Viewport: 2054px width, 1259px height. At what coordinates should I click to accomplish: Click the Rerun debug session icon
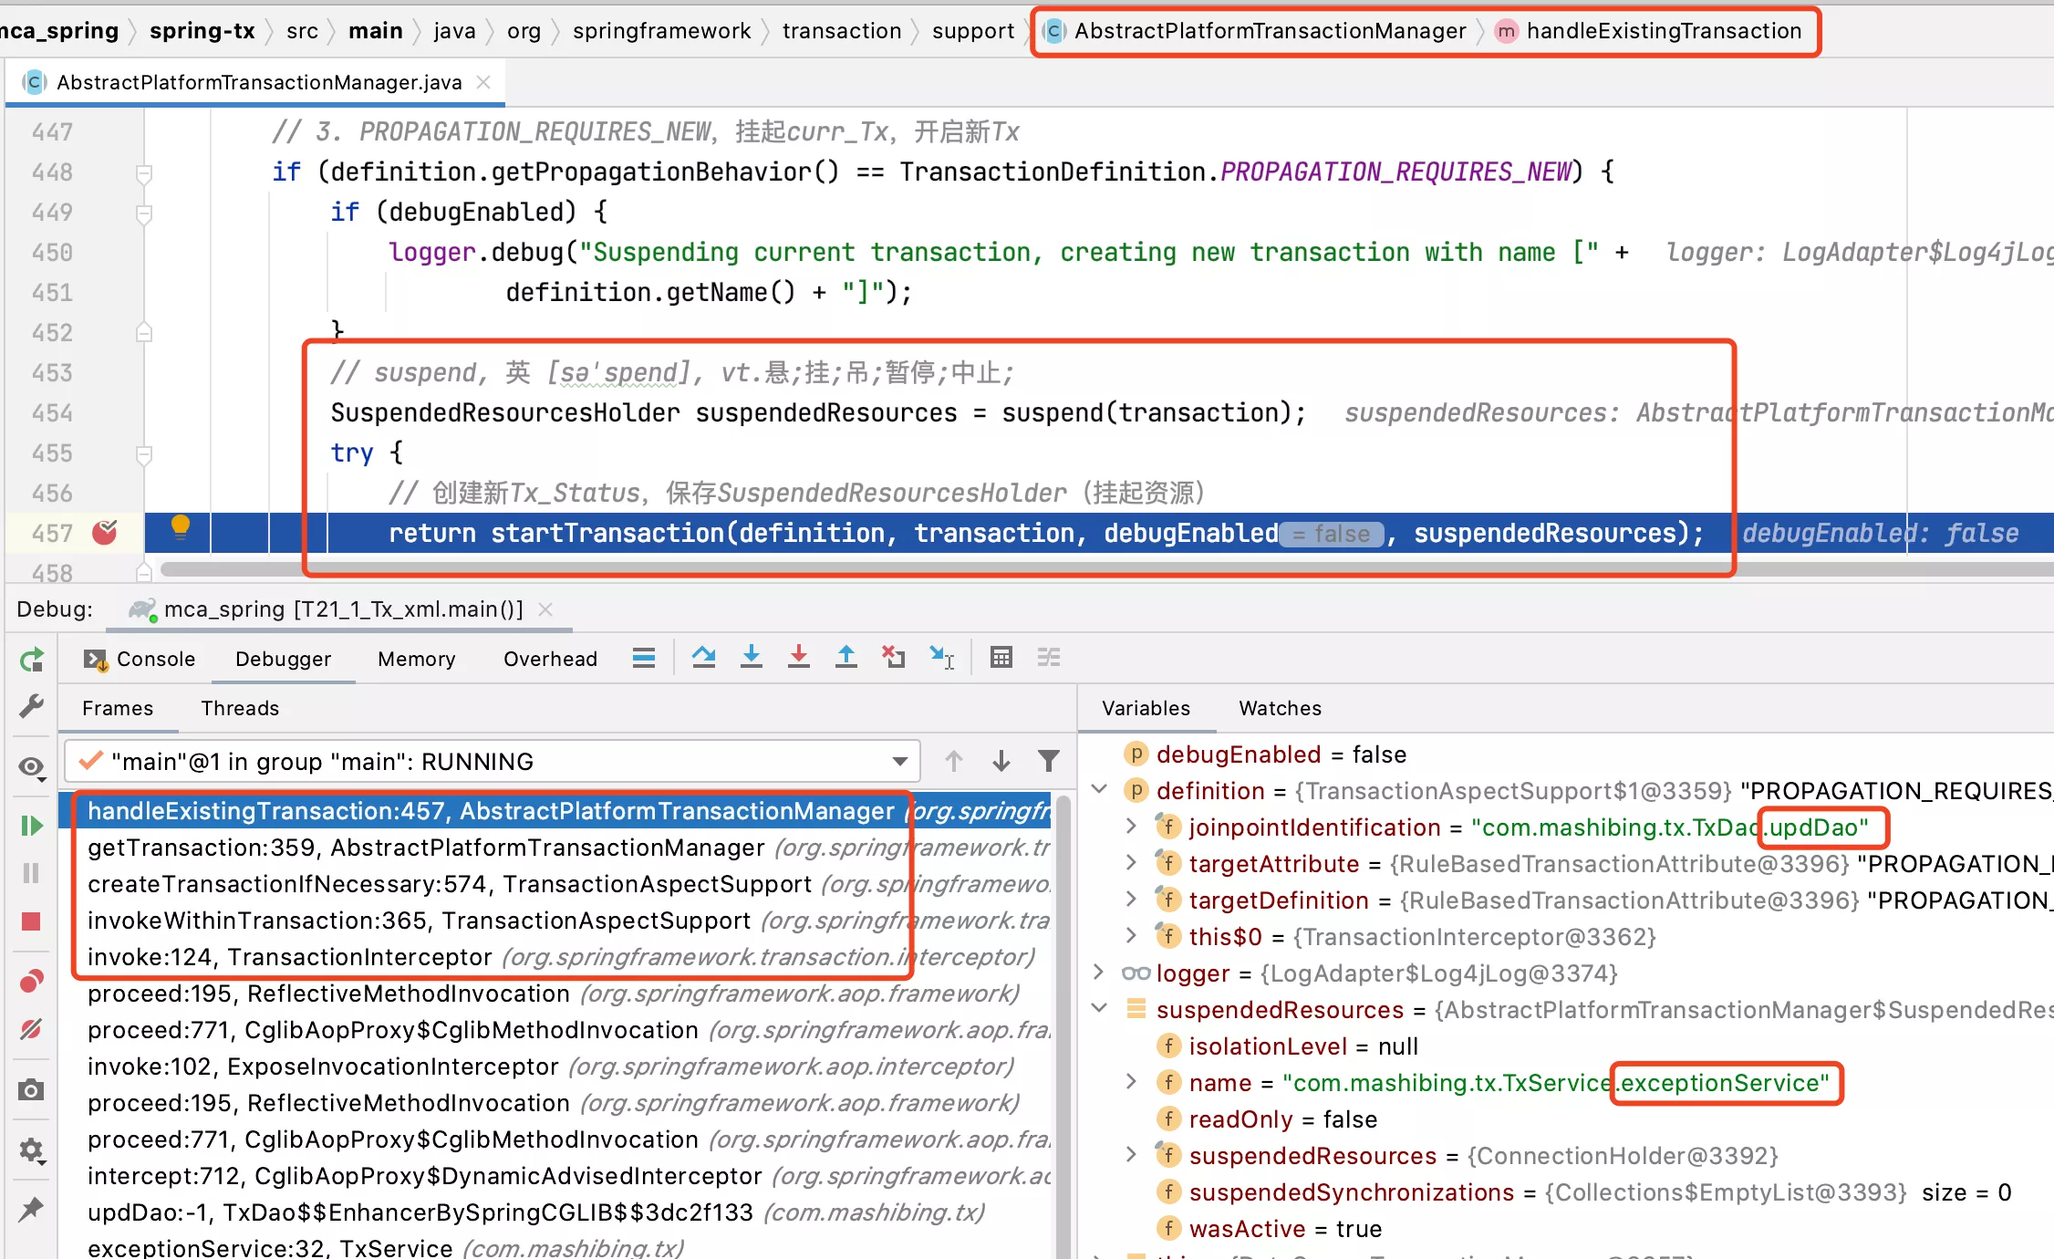click(x=32, y=659)
